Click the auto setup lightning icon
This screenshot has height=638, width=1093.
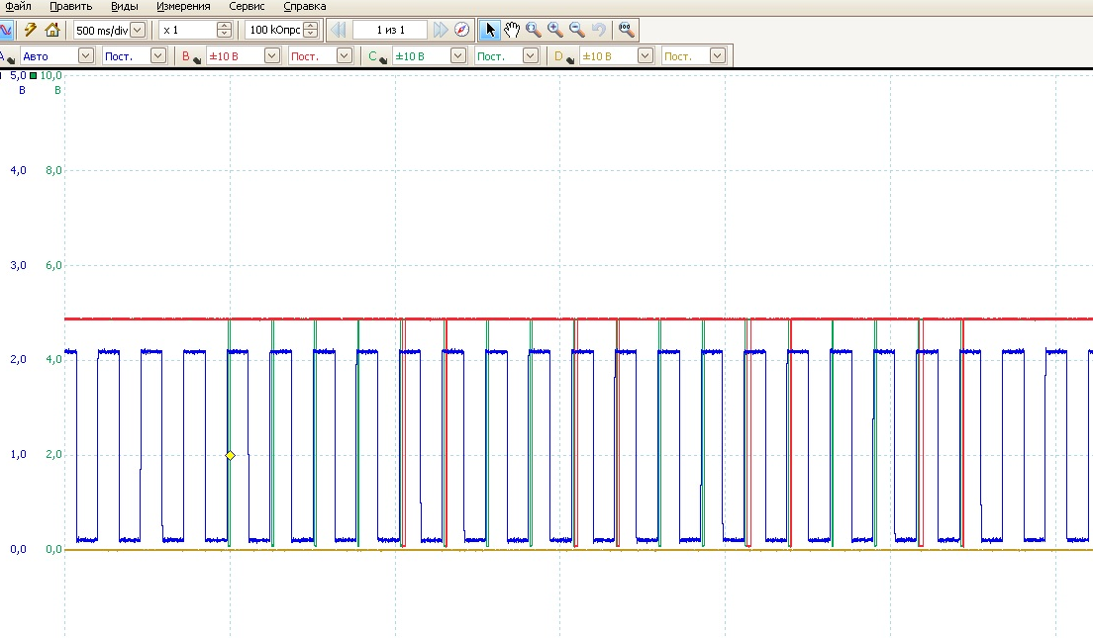click(30, 30)
